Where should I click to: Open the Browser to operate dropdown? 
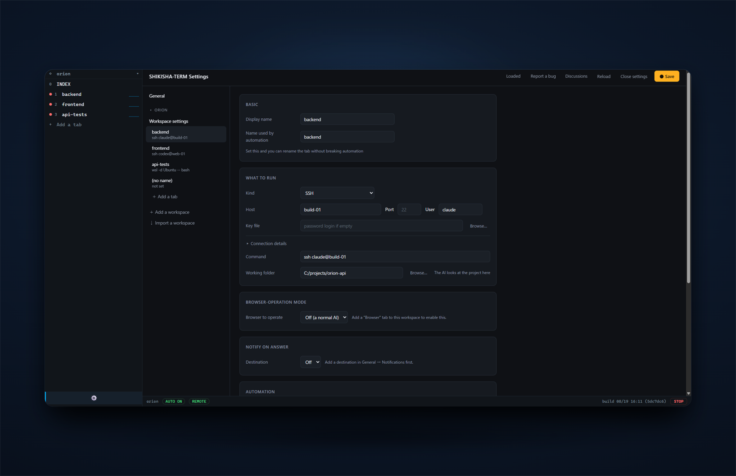coord(324,317)
